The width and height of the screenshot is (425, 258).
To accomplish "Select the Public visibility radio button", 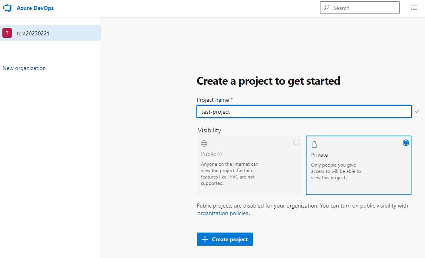I will pyautogui.click(x=296, y=142).
